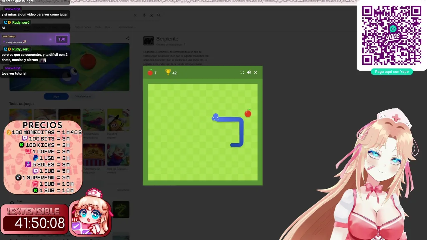Start voice search with the microphone icon
Image resolution: width=427 pixels, height=240 pixels.
click(144, 15)
